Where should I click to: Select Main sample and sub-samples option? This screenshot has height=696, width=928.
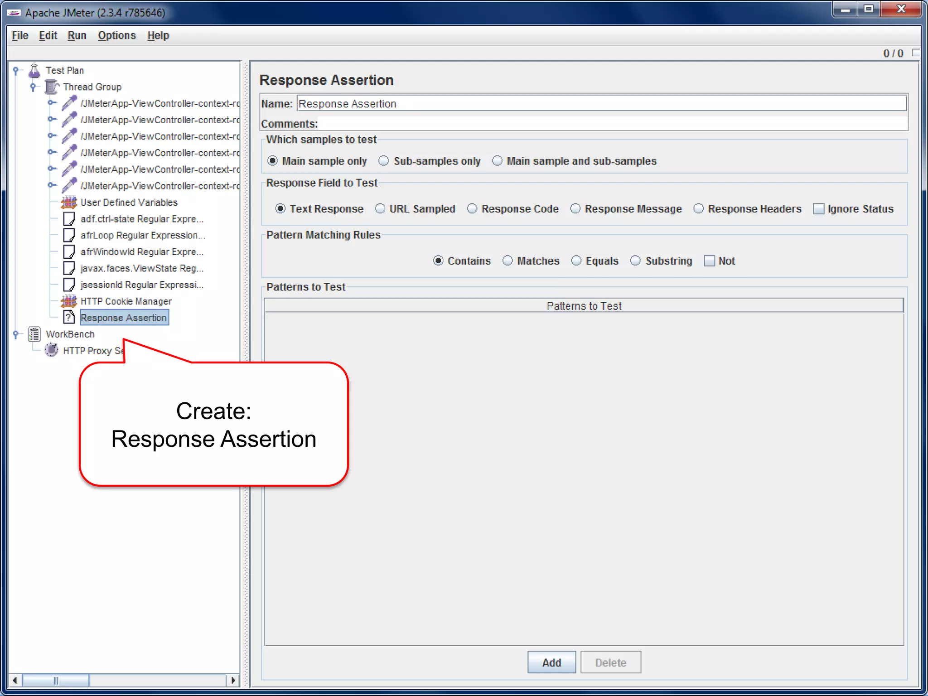(497, 161)
